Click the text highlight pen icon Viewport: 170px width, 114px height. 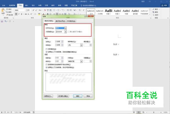click(39, 14)
